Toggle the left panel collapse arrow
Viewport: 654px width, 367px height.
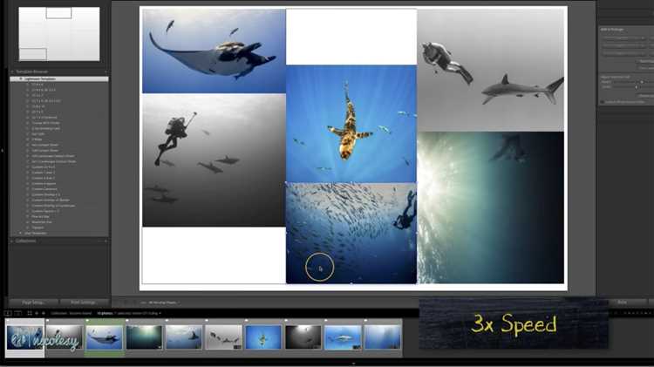[x=2, y=151]
